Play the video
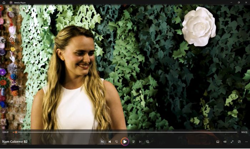Viewport: 250px width, 149px height. pyautogui.click(x=125, y=141)
